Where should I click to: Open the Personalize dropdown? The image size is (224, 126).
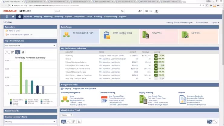click(202, 23)
